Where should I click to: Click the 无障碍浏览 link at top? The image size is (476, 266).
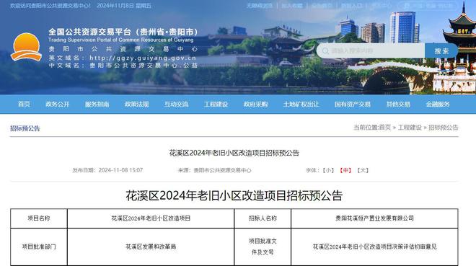click(x=260, y=6)
